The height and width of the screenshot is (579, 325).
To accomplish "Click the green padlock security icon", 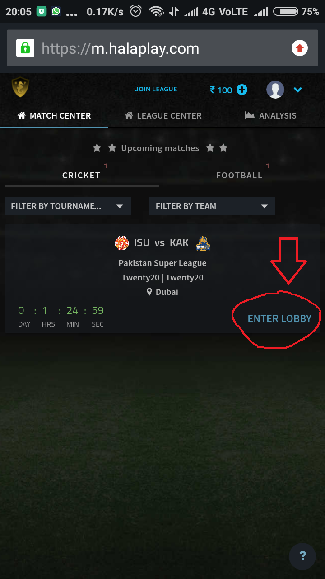I will tap(25, 48).
